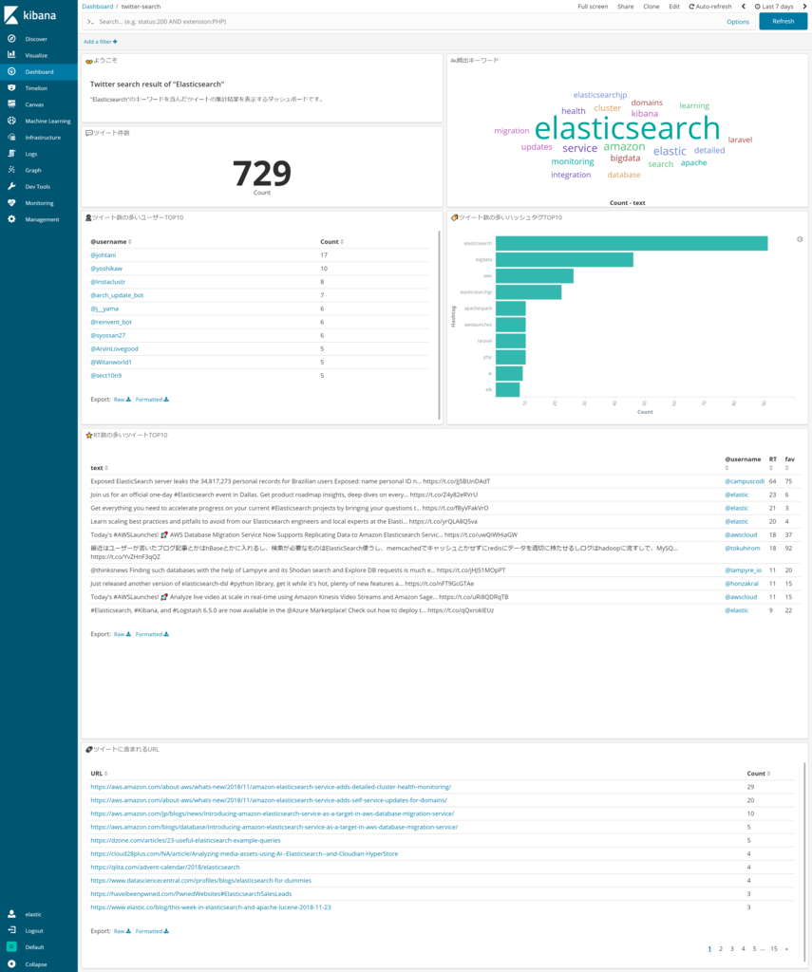Show the previous time range
The height and width of the screenshot is (972, 812).
(743, 7)
